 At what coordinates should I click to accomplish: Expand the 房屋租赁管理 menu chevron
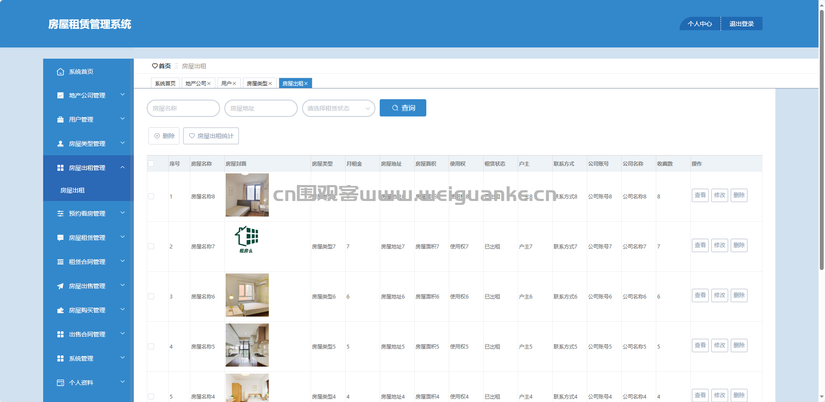click(x=123, y=237)
